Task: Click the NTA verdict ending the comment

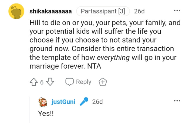Action: (x=94, y=66)
